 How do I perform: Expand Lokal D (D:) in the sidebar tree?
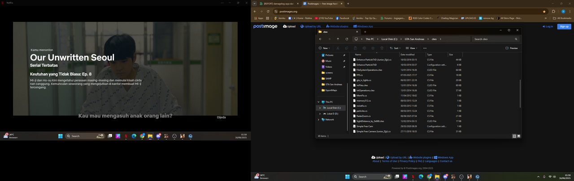[x=320, y=114]
